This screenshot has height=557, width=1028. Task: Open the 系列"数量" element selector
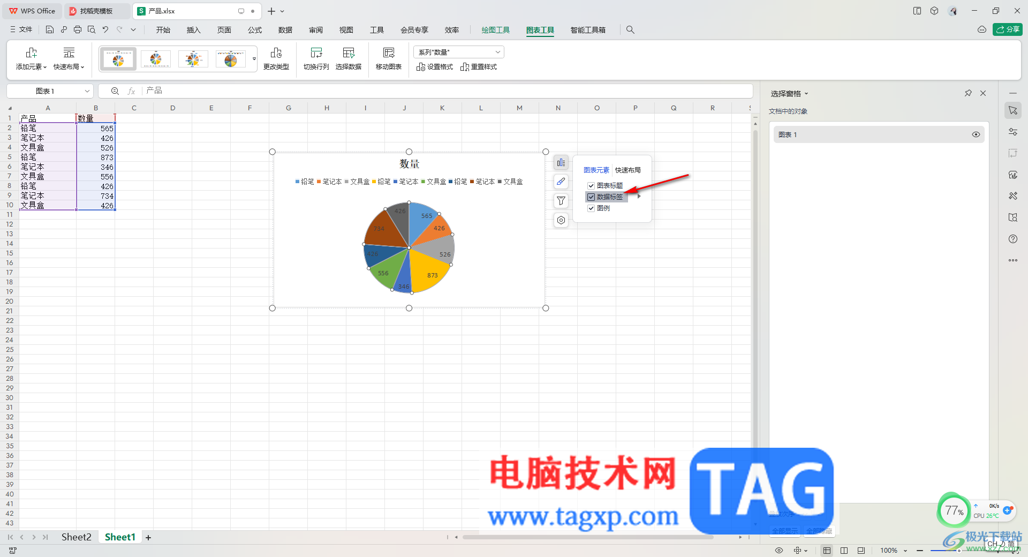459,52
